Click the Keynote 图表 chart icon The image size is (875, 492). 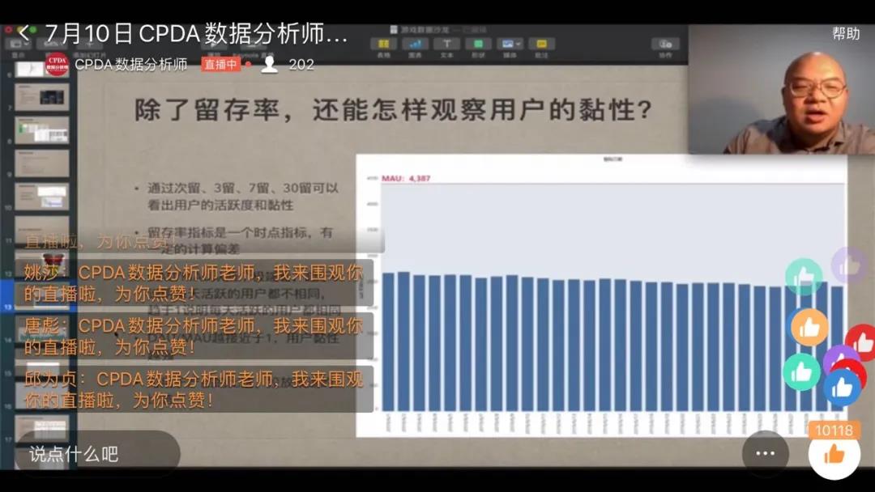pyautogui.click(x=415, y=44)
